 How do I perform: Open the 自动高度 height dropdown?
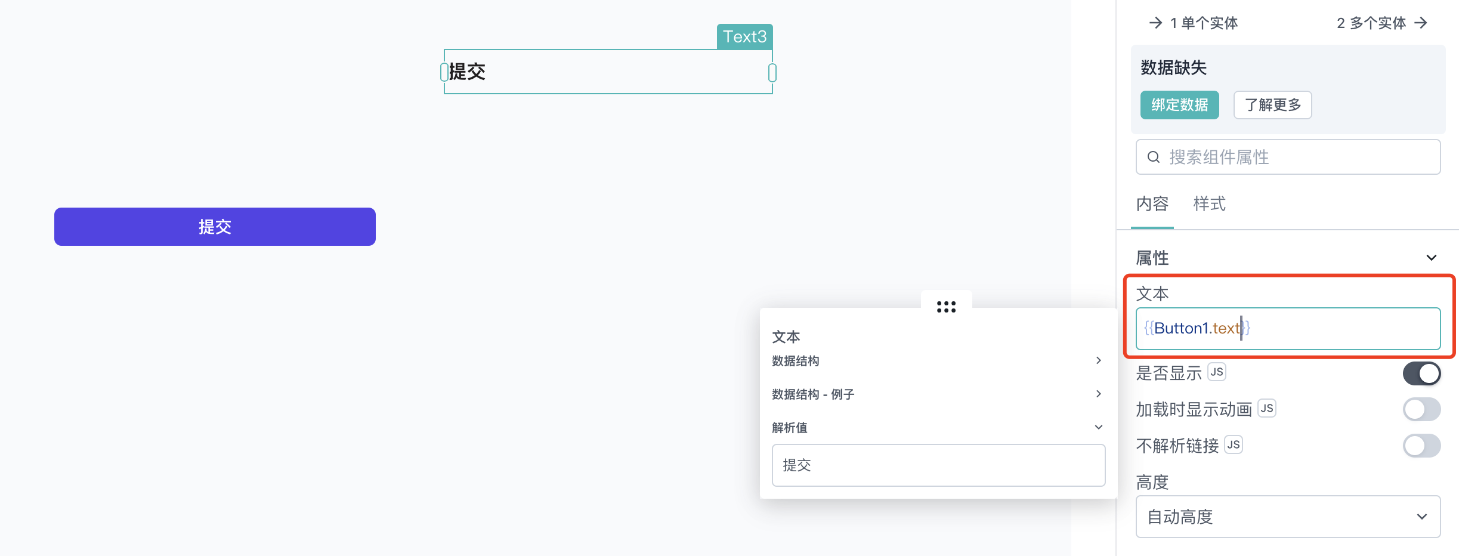pos(1288,517)
